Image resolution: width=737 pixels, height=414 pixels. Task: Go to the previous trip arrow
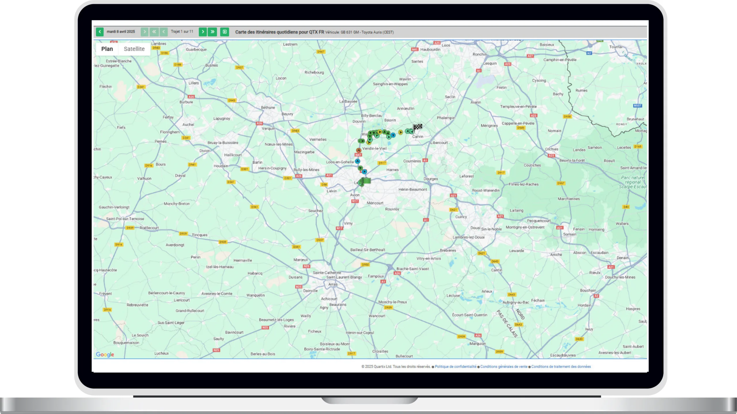click(x=164, y=32)
